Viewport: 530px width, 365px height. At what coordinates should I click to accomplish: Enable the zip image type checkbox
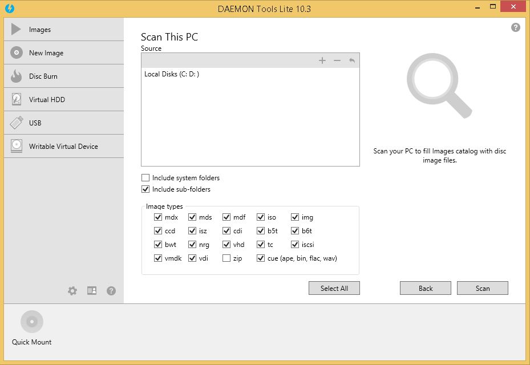pos(226,258)
